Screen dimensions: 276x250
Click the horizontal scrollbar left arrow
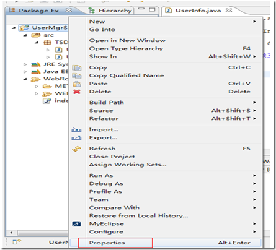pyautogui.click(x=11, y=233)
